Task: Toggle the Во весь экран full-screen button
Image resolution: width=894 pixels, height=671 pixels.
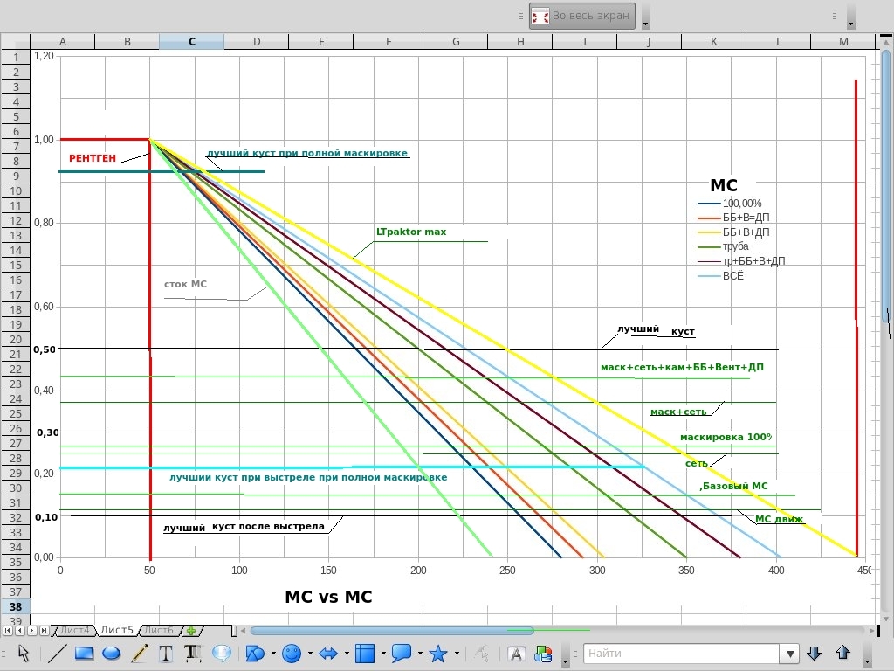Action: [x=581, y=16]
